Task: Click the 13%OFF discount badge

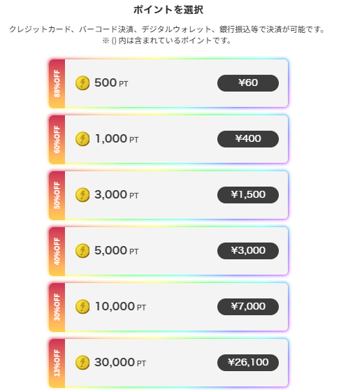Action: tap(57, 363)
